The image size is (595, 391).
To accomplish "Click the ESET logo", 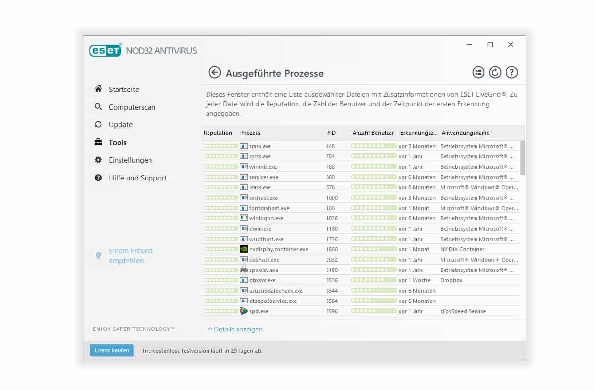I will (105, 50).
